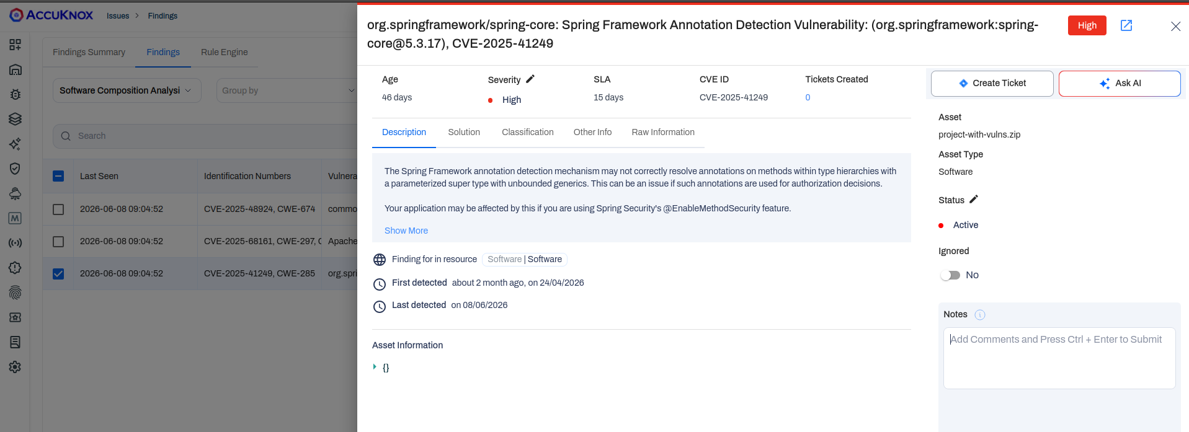This screenshot has height=432, width=1189.
Task: Go to Issues breadcrumb
Action: (118, 15)
